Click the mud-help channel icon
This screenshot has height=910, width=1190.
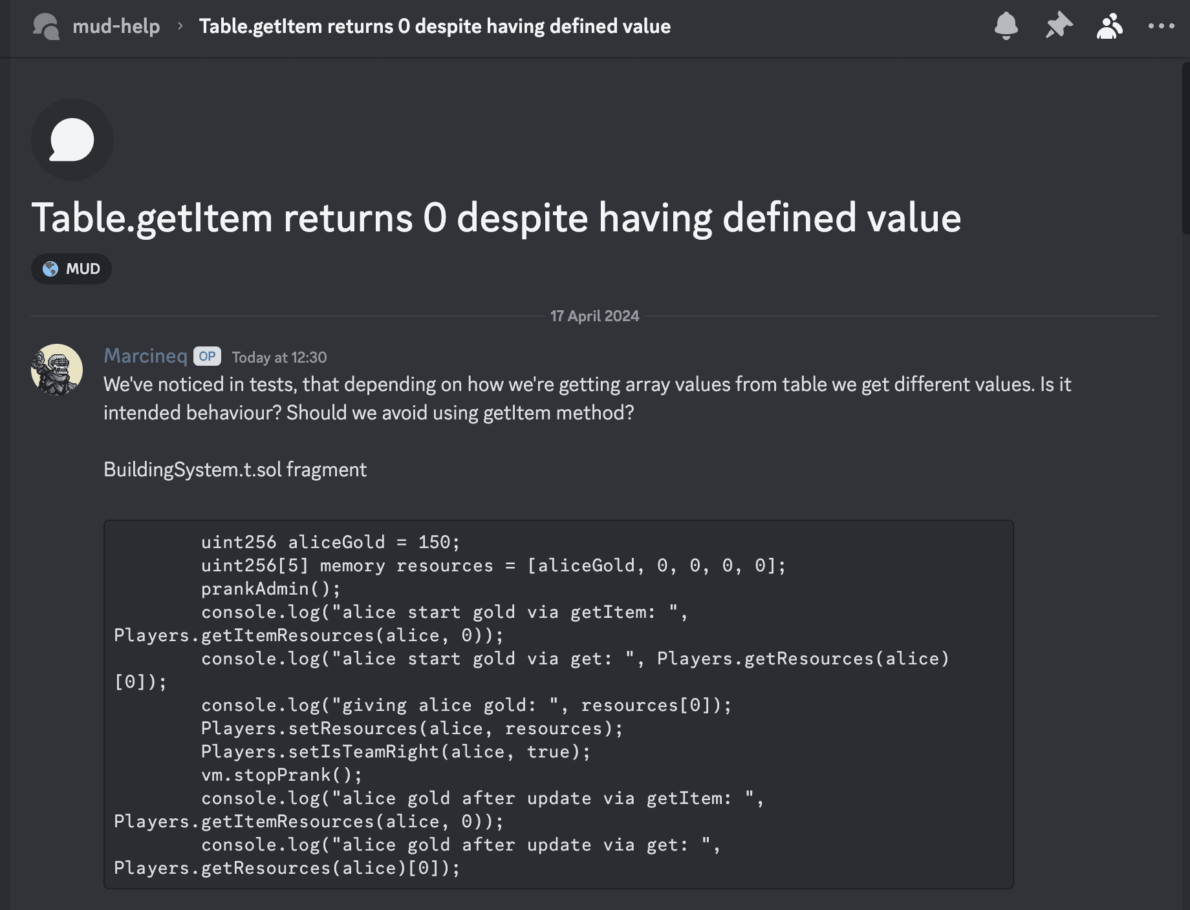coord(47,27)
